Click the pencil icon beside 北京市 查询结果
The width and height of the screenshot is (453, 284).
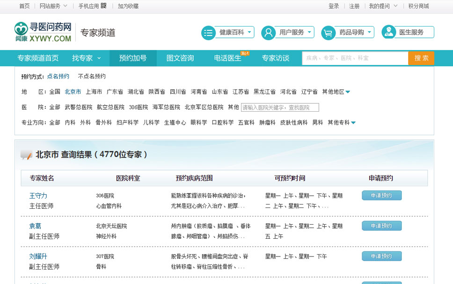[26, 155]
